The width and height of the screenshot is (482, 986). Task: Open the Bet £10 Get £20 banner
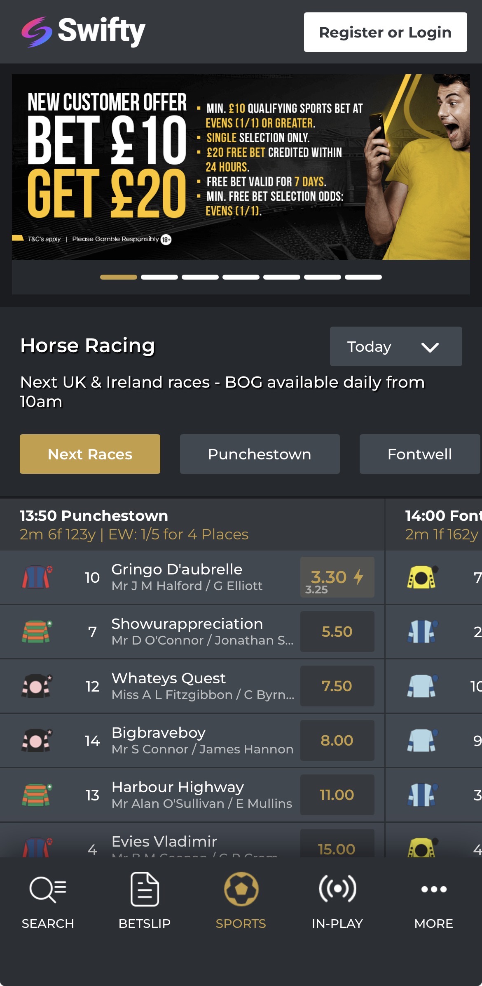pyautogui.click(x=241, y=167)
